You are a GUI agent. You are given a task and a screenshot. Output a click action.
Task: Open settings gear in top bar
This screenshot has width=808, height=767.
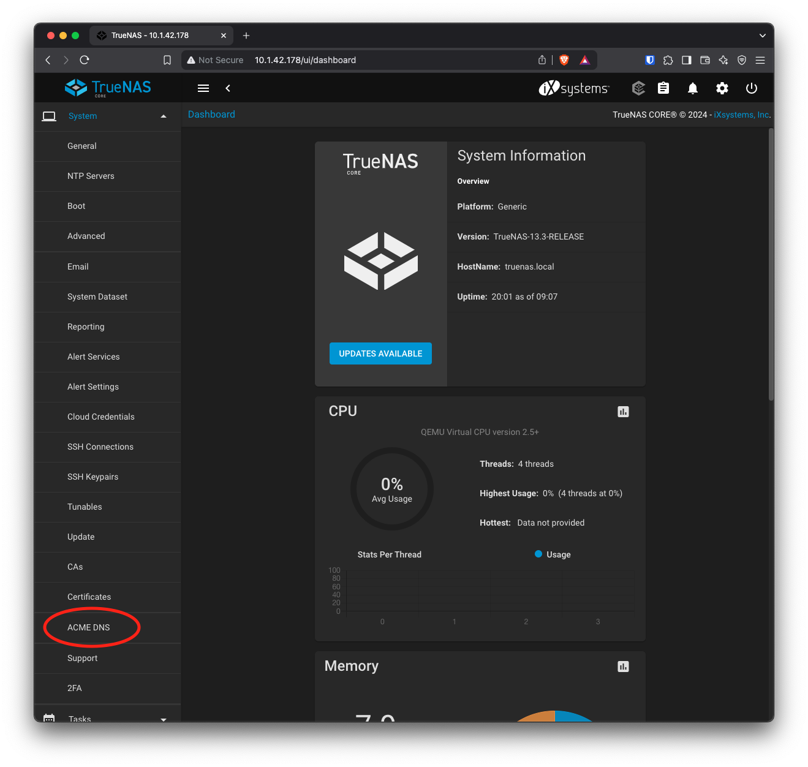pyautogui.click(x=722, y=88)
